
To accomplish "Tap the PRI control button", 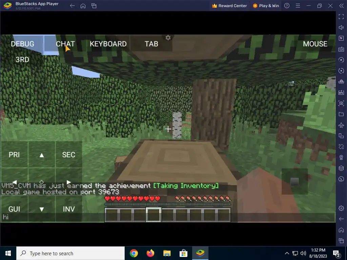I will pos(14,154).
